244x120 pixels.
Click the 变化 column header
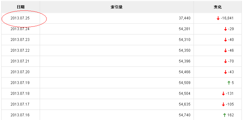coord(218,7)
